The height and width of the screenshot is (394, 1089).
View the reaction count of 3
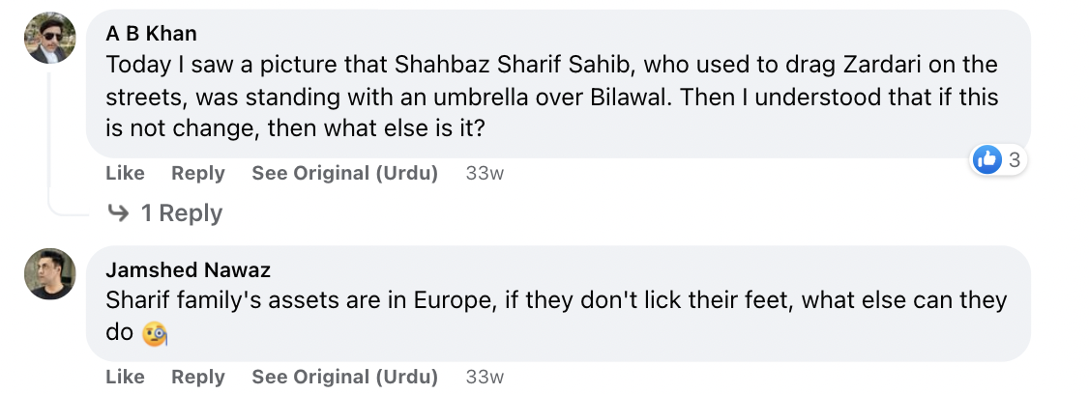[x=1014, y=160]
